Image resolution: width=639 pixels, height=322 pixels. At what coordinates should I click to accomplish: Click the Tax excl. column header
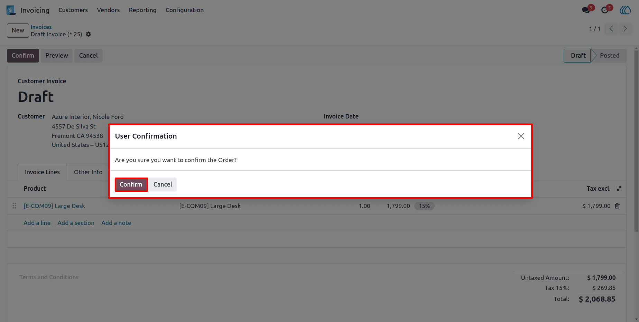pos(598,189)
